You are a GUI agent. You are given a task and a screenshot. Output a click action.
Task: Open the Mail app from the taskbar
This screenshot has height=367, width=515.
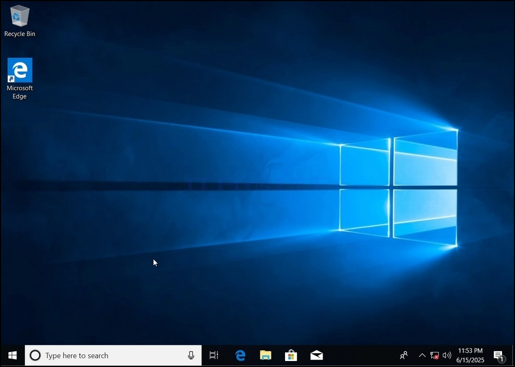(x=317, y=355)
